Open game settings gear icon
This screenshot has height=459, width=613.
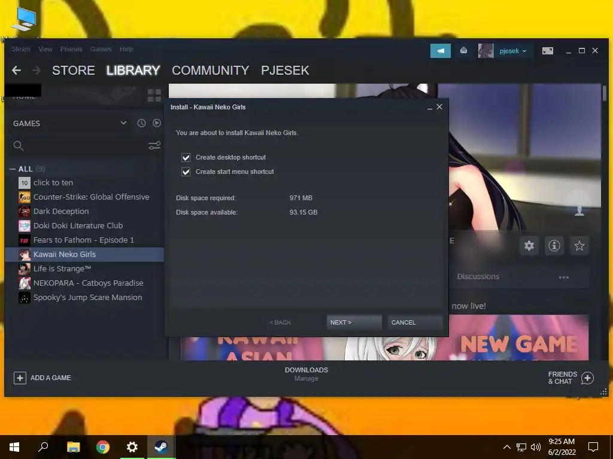pos(529,246)
